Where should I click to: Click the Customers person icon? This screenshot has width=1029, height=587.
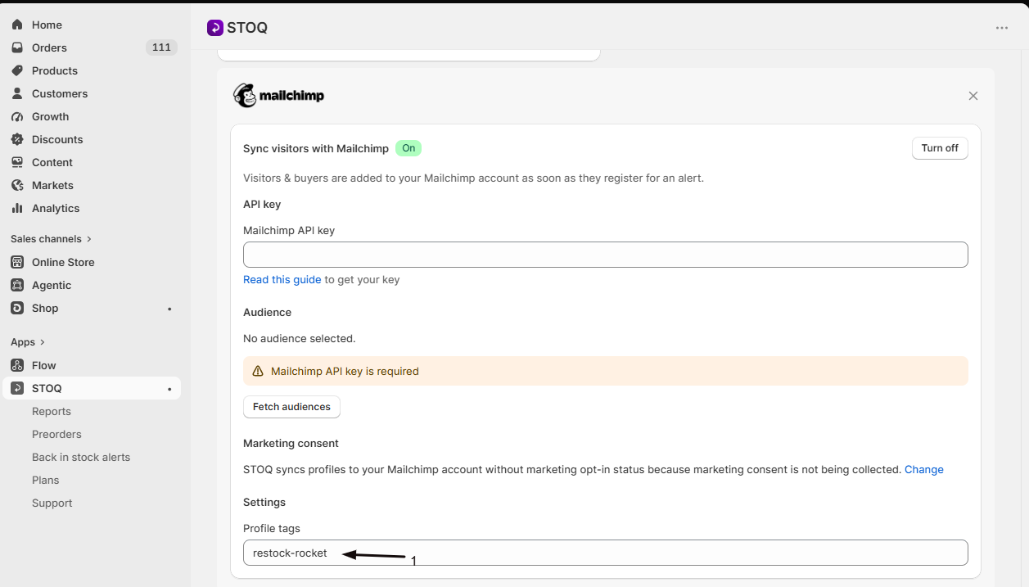pyautogui.click(x=17, y=93)
